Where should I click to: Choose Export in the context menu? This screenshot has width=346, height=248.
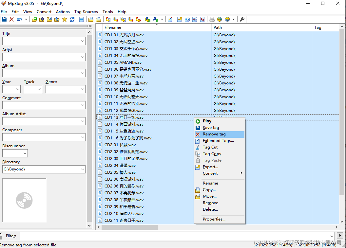pos(220,167)
